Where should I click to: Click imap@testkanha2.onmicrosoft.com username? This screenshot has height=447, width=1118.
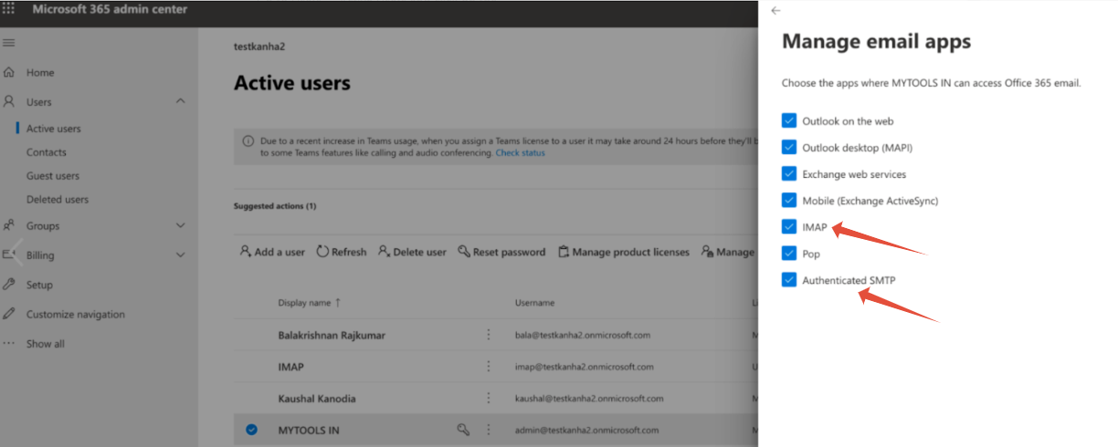click(585, 367)
